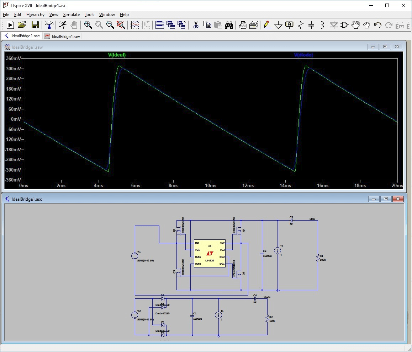
Task: Click voltage source V1 in schematic
Action: click(x=134, y=255)
